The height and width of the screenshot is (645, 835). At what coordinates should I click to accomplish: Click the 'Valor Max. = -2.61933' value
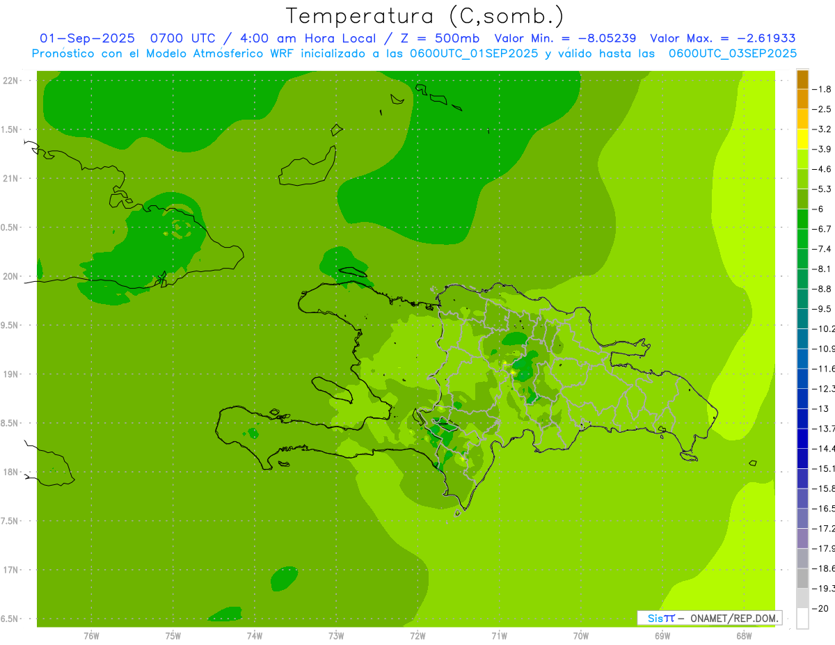tap(723, 38)
